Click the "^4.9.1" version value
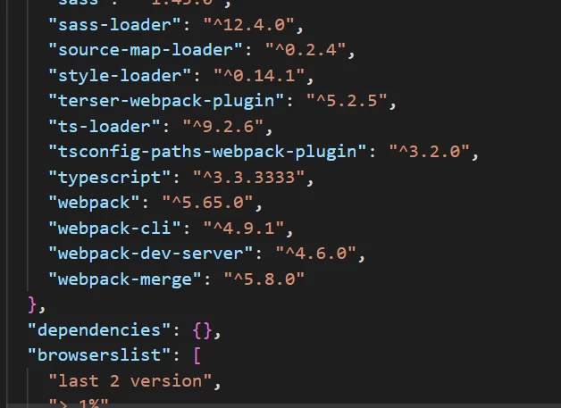Viewport: 561px width, 408px height. click(x=244, y=229)
